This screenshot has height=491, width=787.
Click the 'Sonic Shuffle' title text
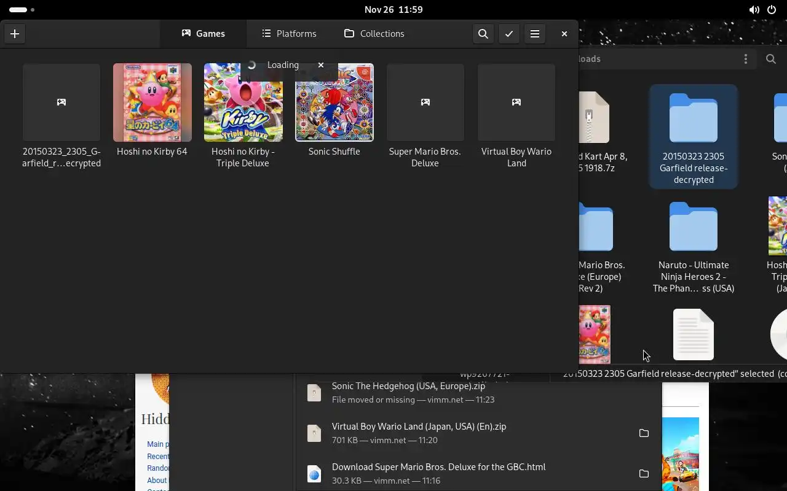pos(334,152)
